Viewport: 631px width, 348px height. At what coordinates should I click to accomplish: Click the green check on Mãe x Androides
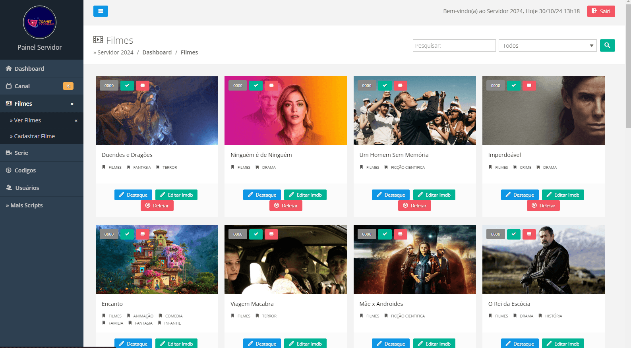coord(385,234)
